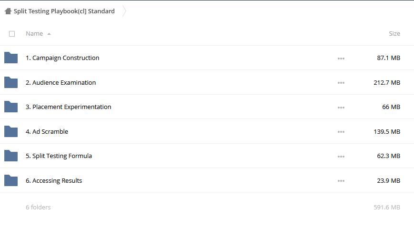This screenshot has width=414, height=228.
Task: Open three-dot menu for Split Testing Formula
Action: click(x=341, y=157)
